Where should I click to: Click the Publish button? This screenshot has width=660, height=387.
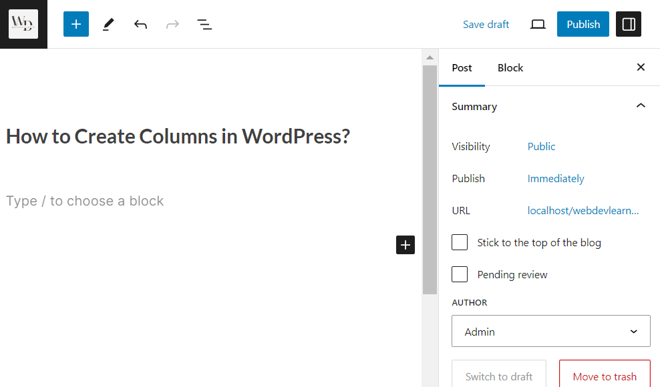pos(583,24)
